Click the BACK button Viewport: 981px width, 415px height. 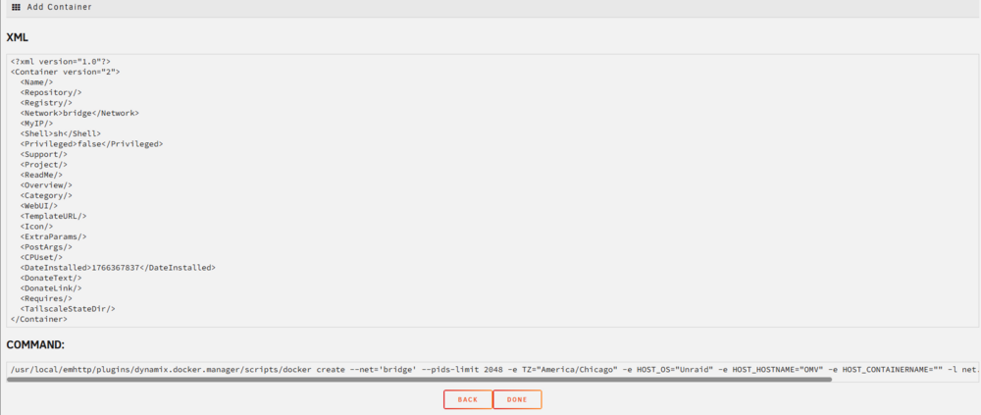point(468,399)
